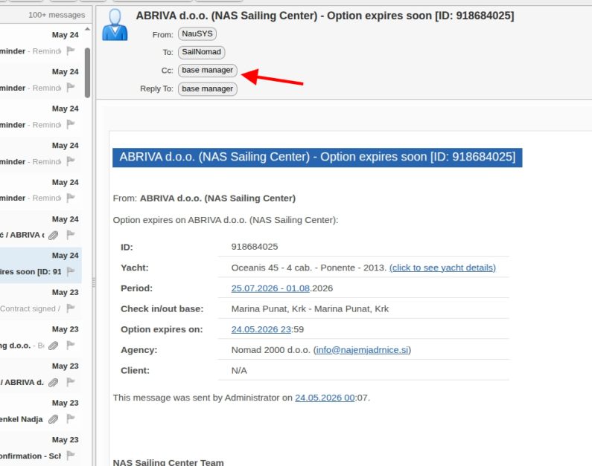Image resolution: width=592 pixels, height=466 pixels.
Task: Click the Client value 'N/A'
Action: pos(239,371)
